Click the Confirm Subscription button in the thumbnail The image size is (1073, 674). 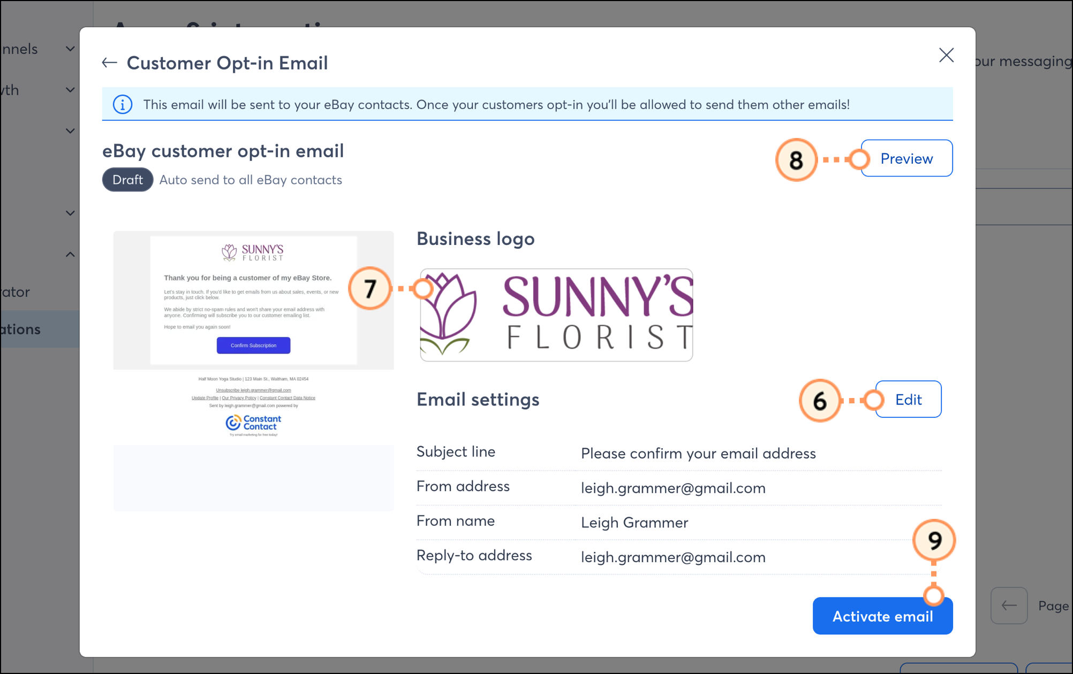253,346
